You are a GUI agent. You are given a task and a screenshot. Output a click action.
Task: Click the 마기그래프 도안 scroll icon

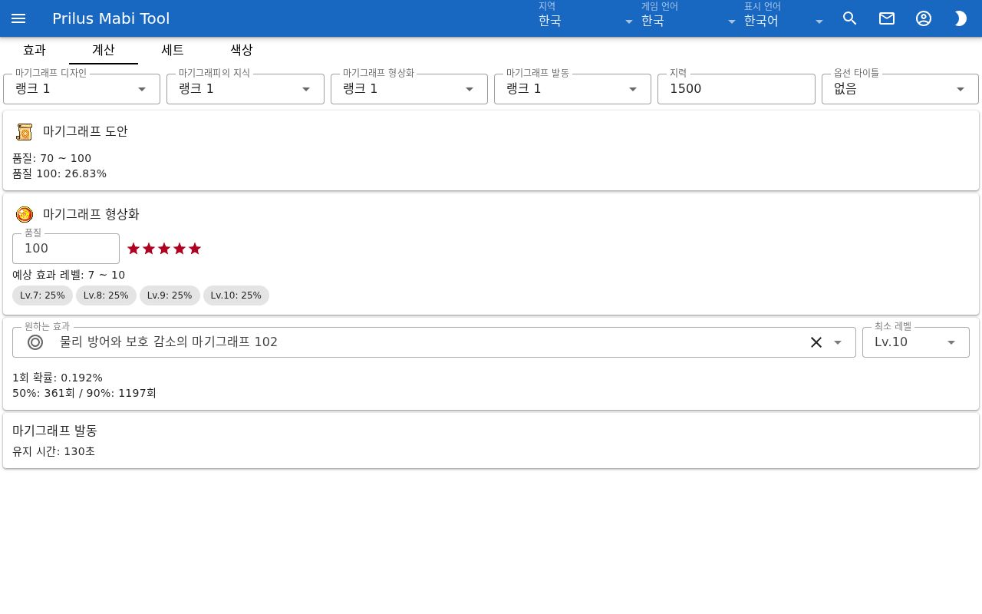[25, 132]
